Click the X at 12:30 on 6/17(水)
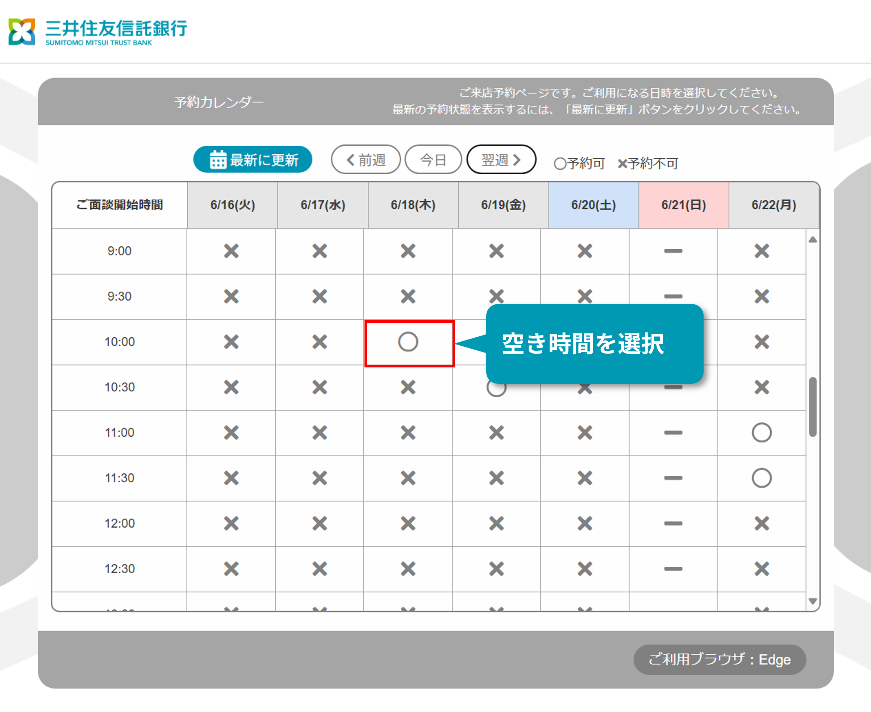Image resolution: width=871 pixels, height=712 pixels. [320, 569]
